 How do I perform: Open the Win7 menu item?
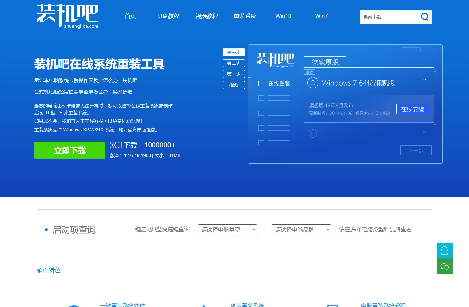click(x=321, y=16)
